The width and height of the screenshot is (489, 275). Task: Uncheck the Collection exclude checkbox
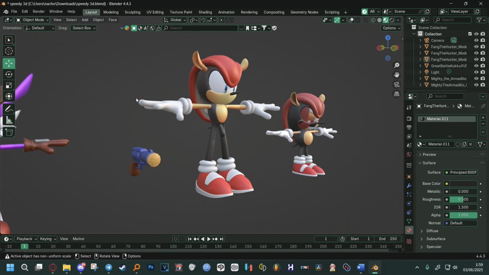(470, 34)
